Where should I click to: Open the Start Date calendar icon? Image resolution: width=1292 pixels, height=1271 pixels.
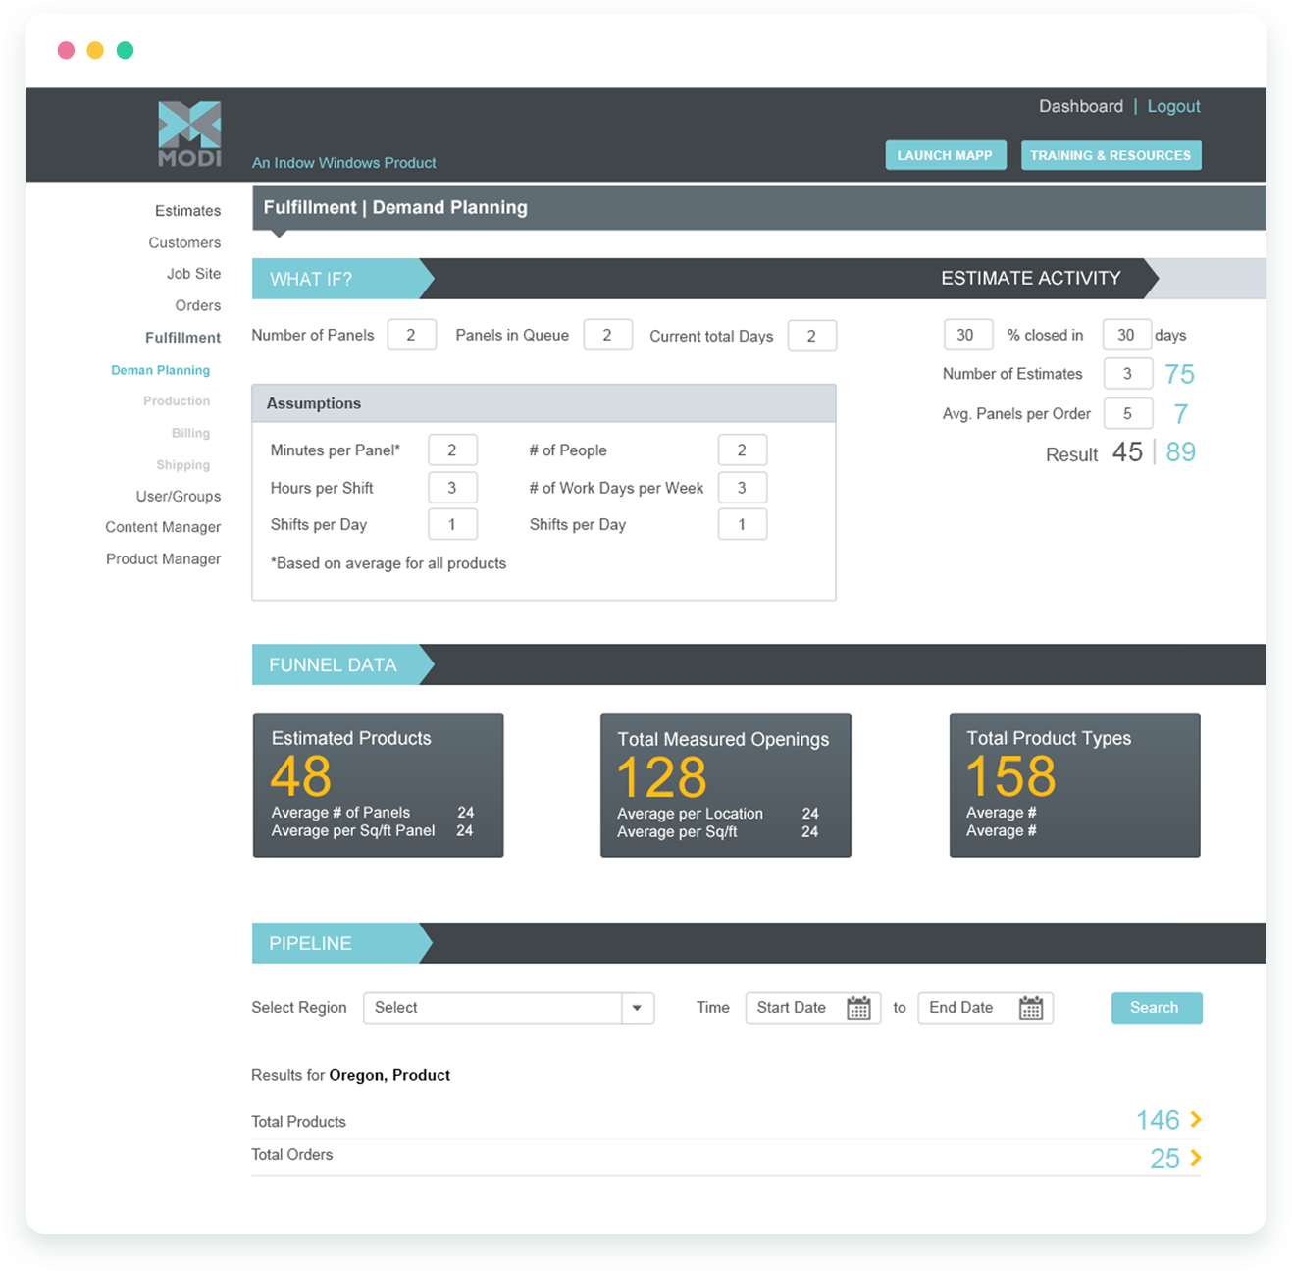pos(858,1008)
